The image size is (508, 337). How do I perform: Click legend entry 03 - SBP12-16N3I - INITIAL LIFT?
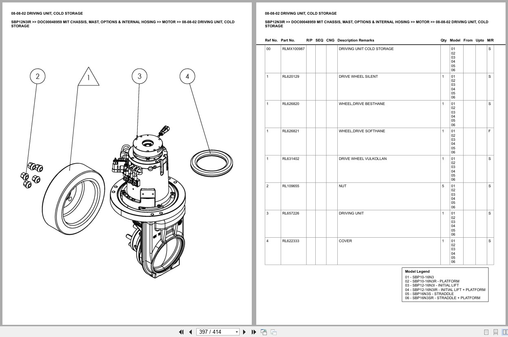(x=432, y=285)
